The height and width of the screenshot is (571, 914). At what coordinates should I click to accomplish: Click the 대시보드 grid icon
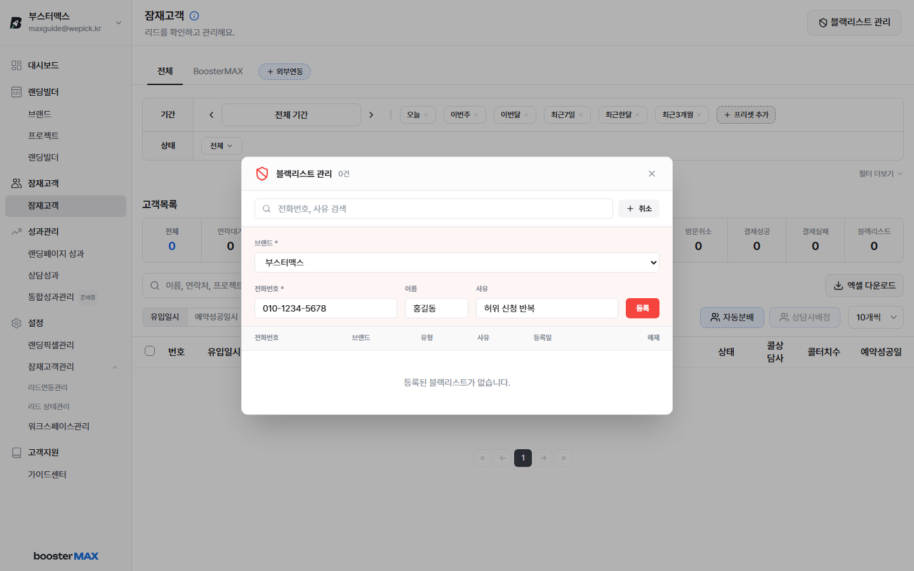[17, 65]
